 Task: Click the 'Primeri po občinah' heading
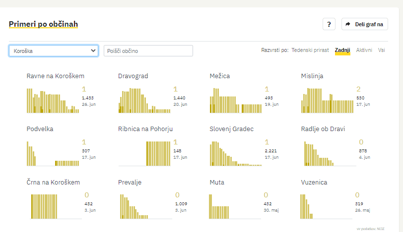pyautogui.click(x=43, y=24)
